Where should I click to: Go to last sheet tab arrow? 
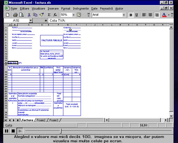click(x=18, y=120)
